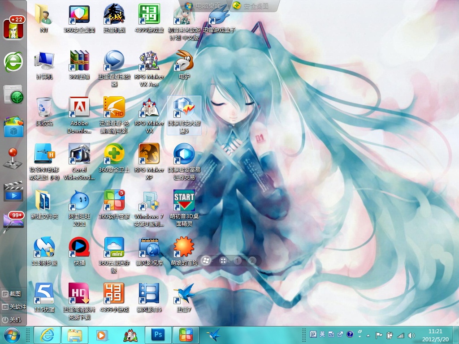This screenshot has height=344, width=459.
Task: Open the RPG Maker XP shortcut
Action: pyautogui.click(x=149, y=162)
